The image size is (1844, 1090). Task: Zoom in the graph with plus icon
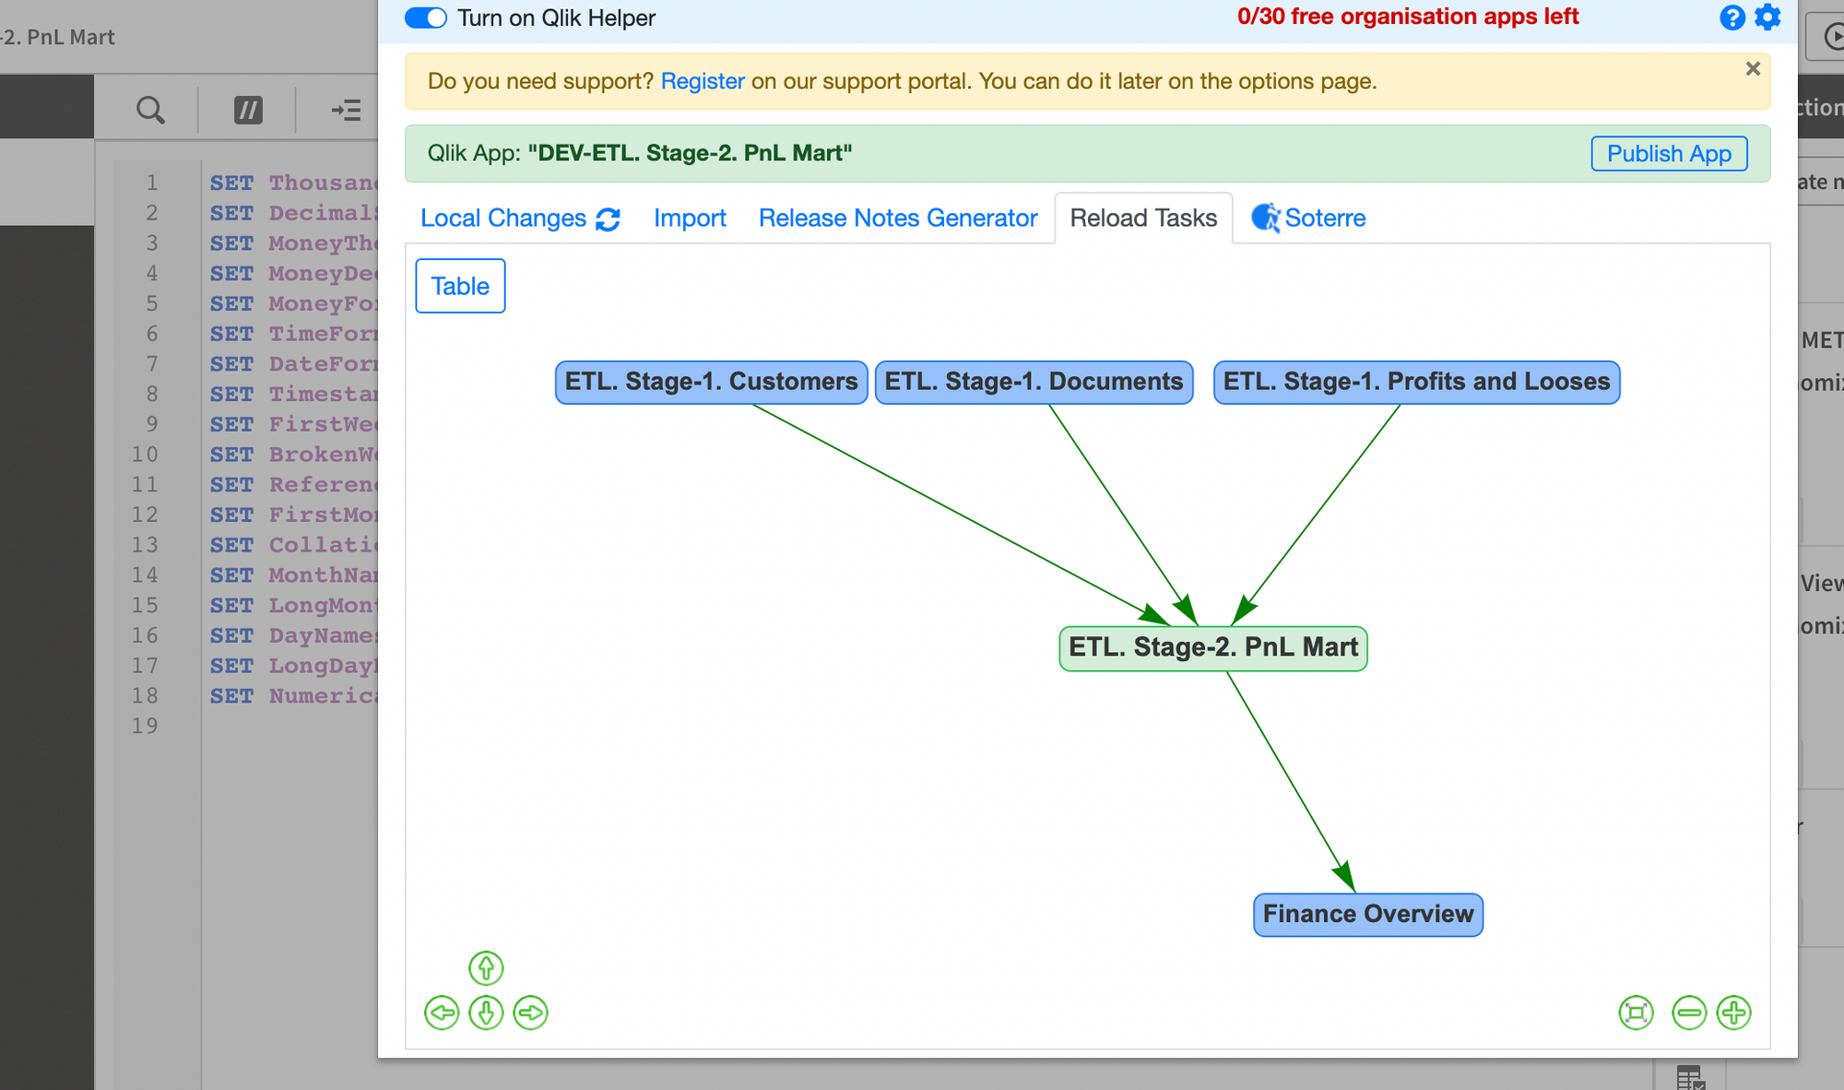click(x=1733, y=1013)
